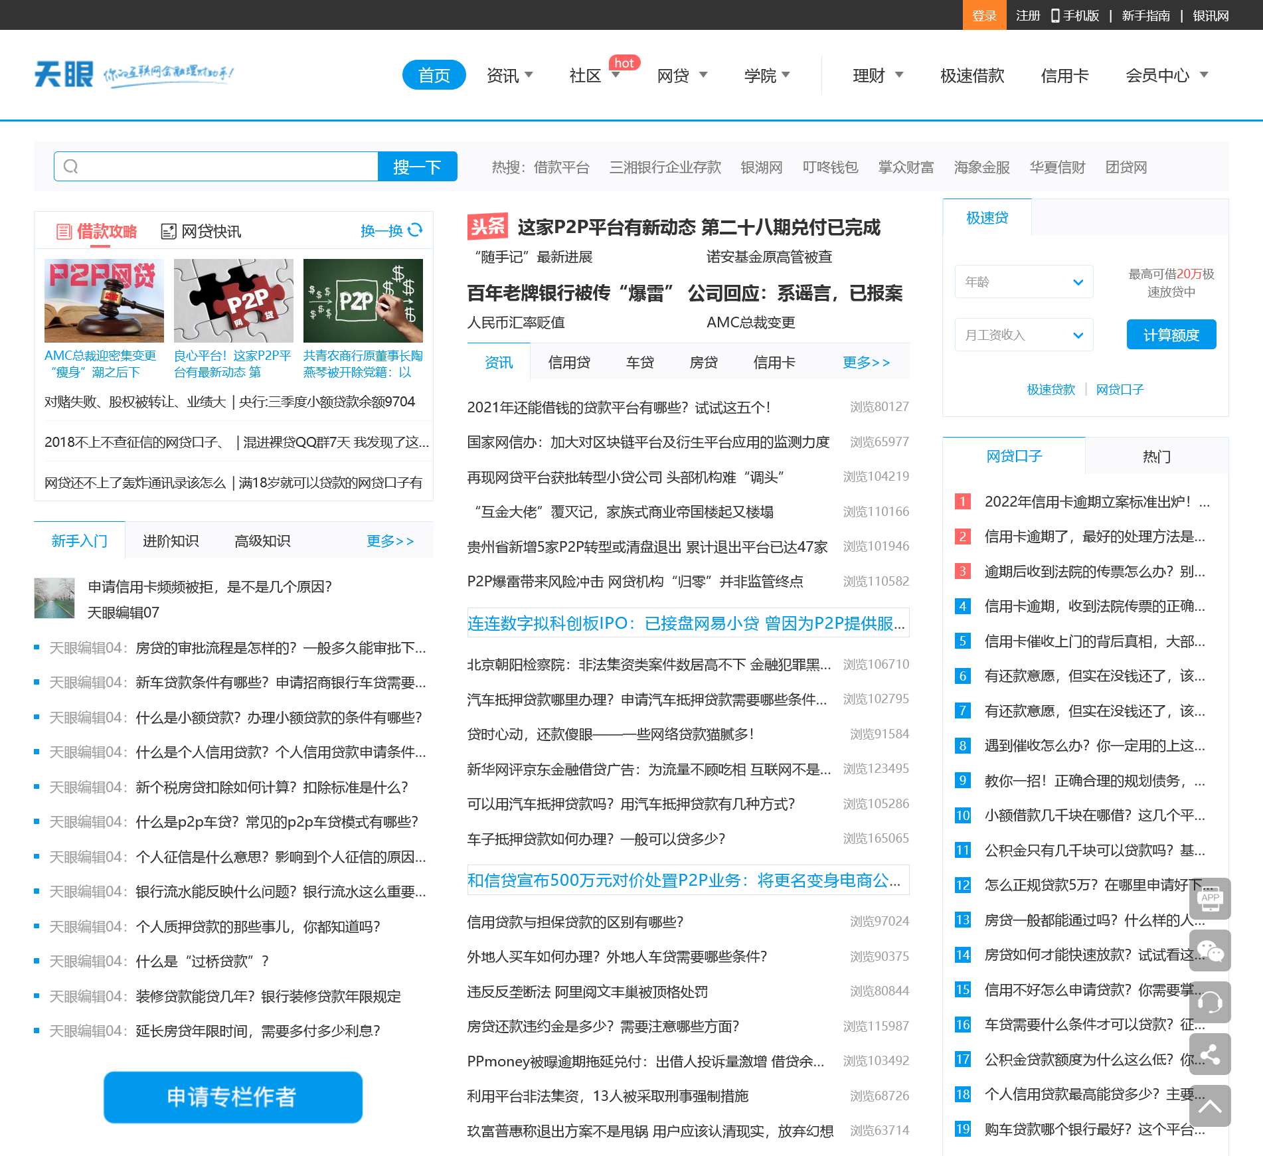This screenshot has width=1263, height=1156.
Task: Click the 换一换 refresh icon
Action: (x=416, y=230)
